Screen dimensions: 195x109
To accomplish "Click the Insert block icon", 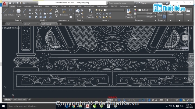I will pyautogui.click(x=77, y=12).
